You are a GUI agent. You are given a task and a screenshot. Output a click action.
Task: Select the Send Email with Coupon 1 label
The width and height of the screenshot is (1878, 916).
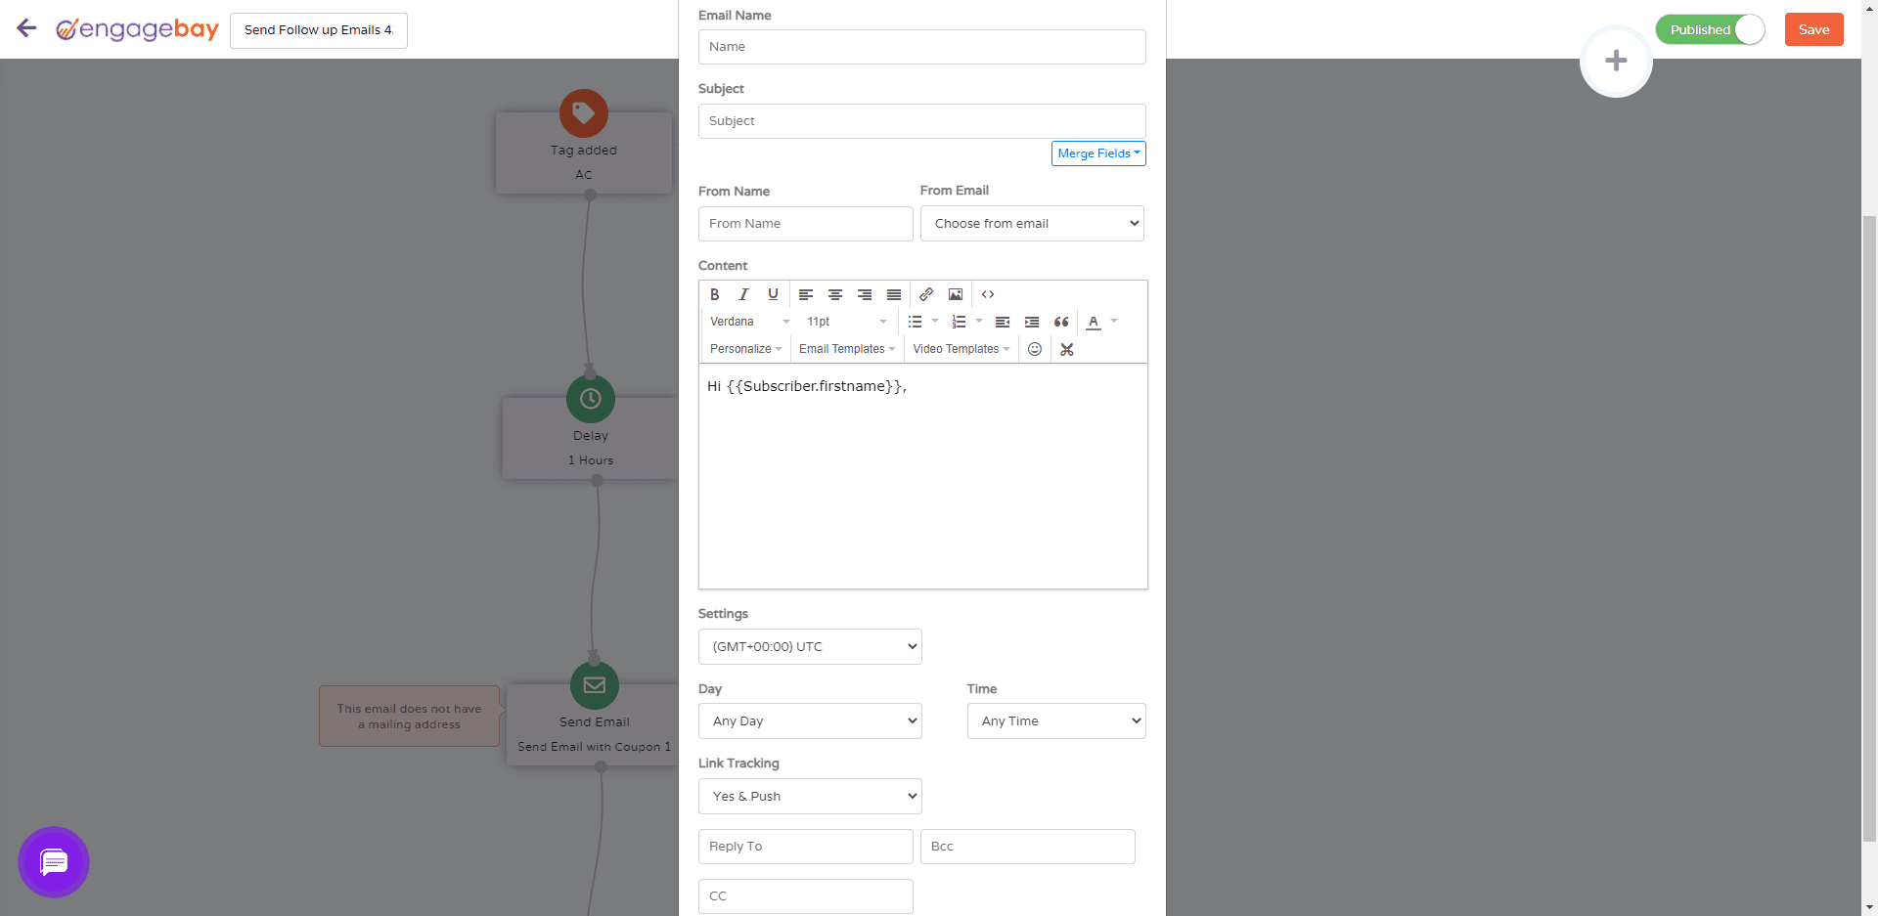595,747
